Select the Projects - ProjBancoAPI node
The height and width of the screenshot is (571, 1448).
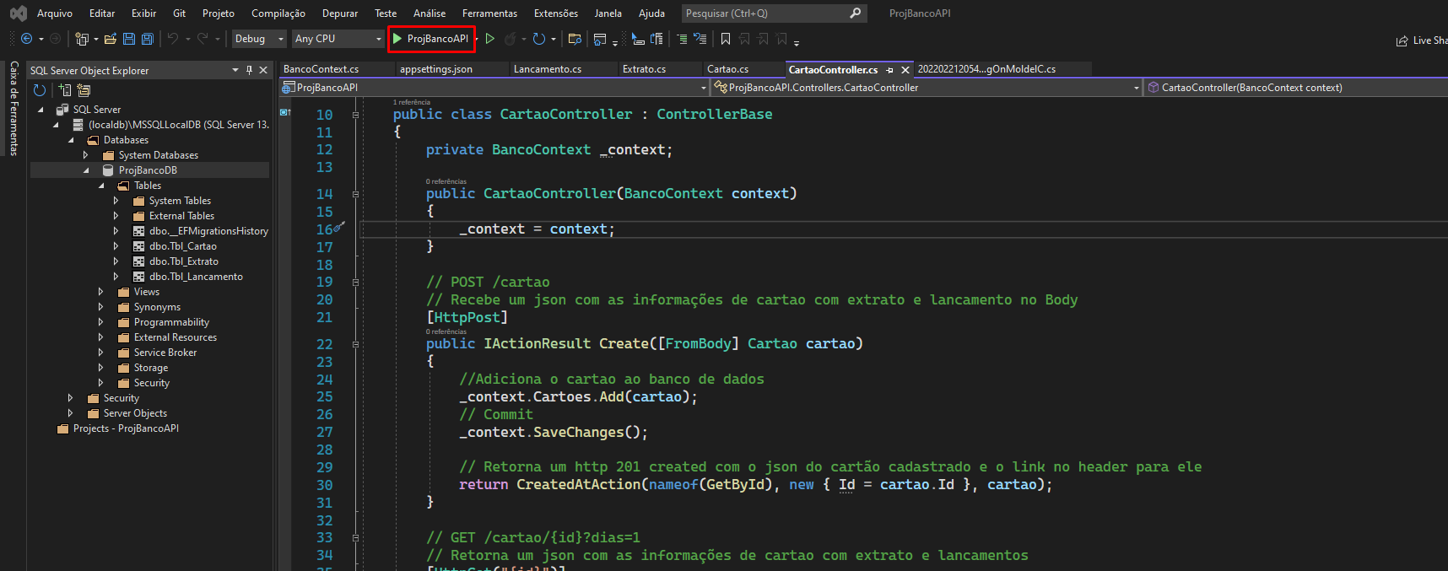[126, 428]
